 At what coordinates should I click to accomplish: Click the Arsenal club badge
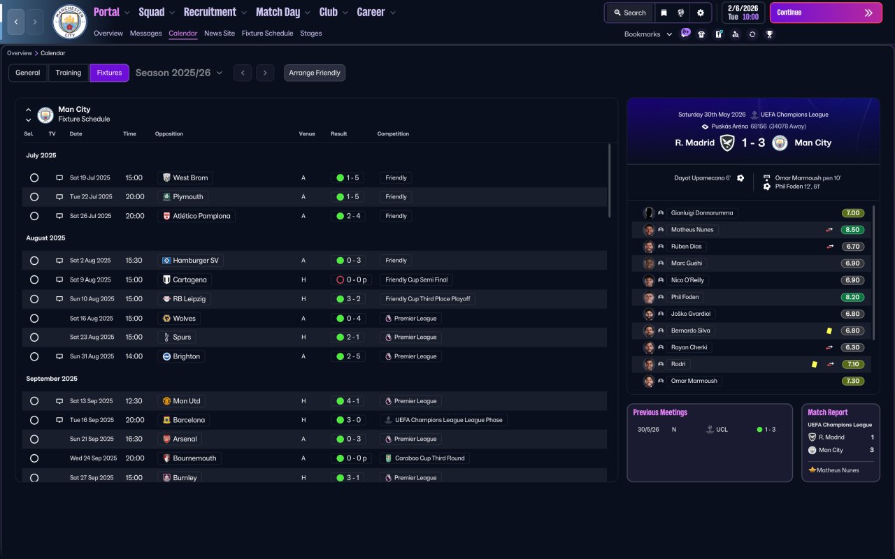[166, 439]
